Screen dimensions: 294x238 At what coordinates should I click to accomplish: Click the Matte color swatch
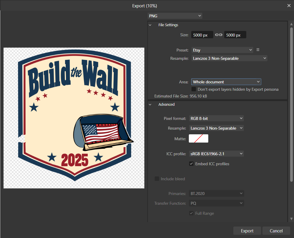[x=198, y=138]
